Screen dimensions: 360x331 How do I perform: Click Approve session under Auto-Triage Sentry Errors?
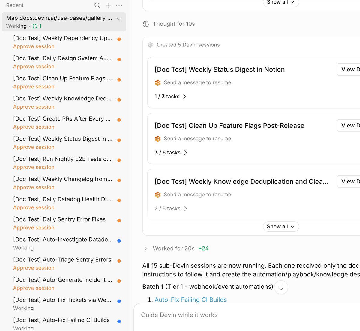34,268
